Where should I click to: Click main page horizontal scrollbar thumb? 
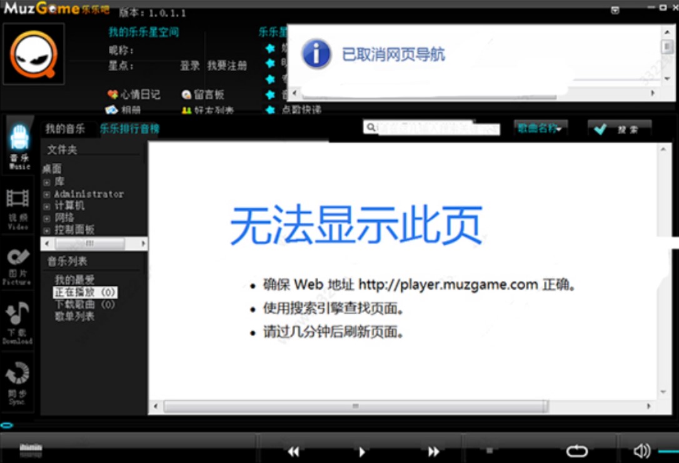[356, 406]
